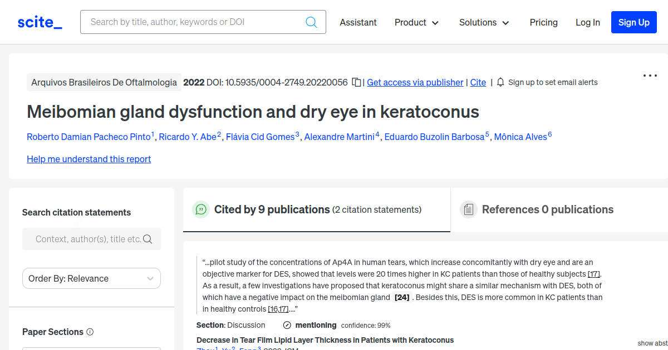
Task: Focus the main search by title field
Action: pyautogui.click(x=195, y=22)
